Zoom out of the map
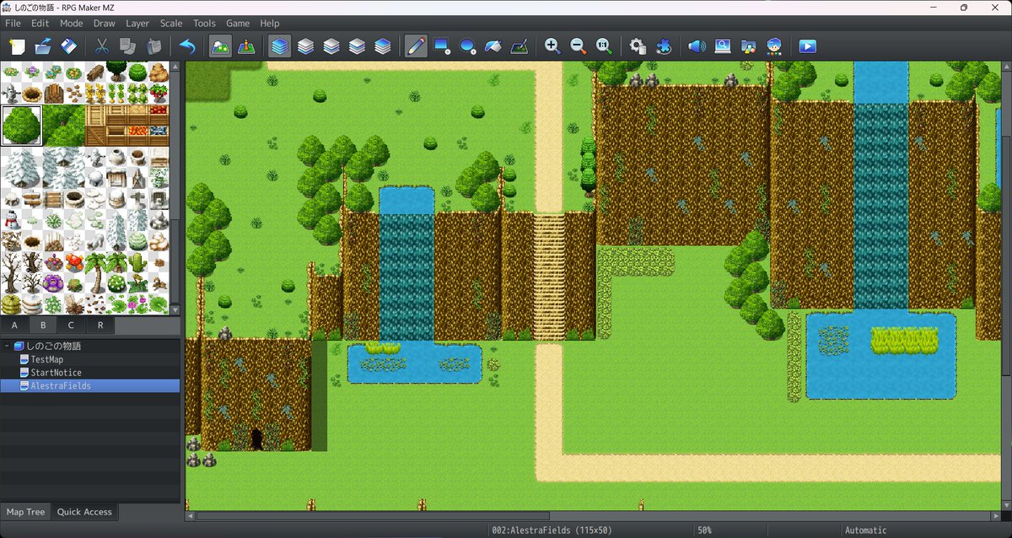This screenshot has width=1012, height=538. pos(579,46)
